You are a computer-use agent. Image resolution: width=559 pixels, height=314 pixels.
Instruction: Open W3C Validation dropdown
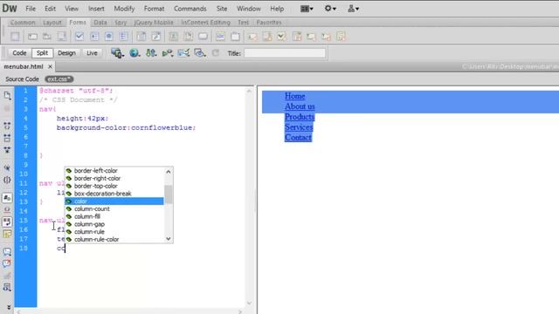168,53
